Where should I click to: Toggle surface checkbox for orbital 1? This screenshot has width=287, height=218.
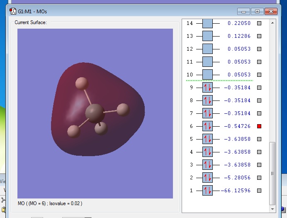[259, 191]
